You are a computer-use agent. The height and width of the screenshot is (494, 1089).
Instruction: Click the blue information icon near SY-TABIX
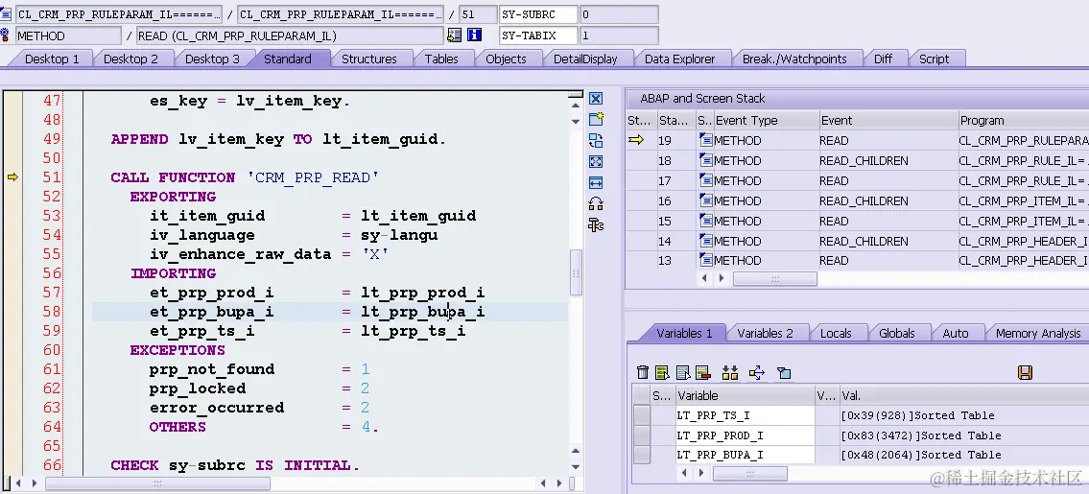click(x=474, y=35)
